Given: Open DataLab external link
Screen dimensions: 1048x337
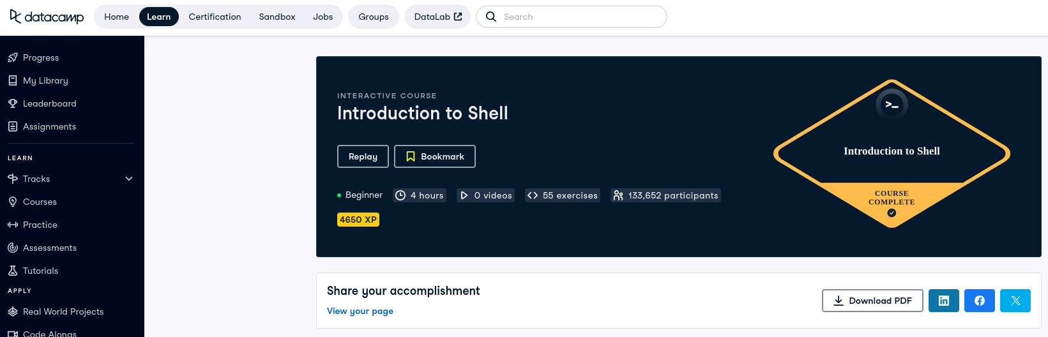Looking at the screenshot, I should [437, 17].
